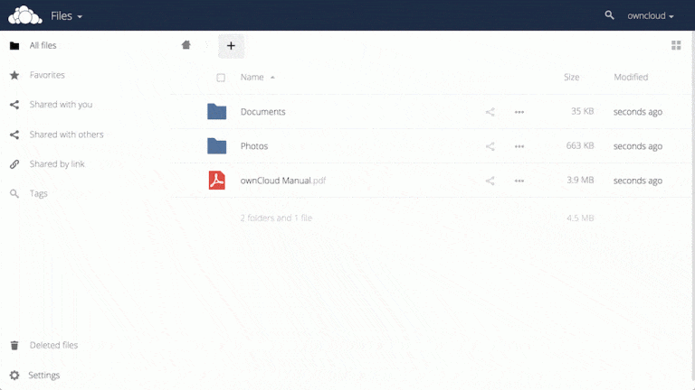Click the 35 KB size of Documents

pyautogui.click(x=582, y=111)
